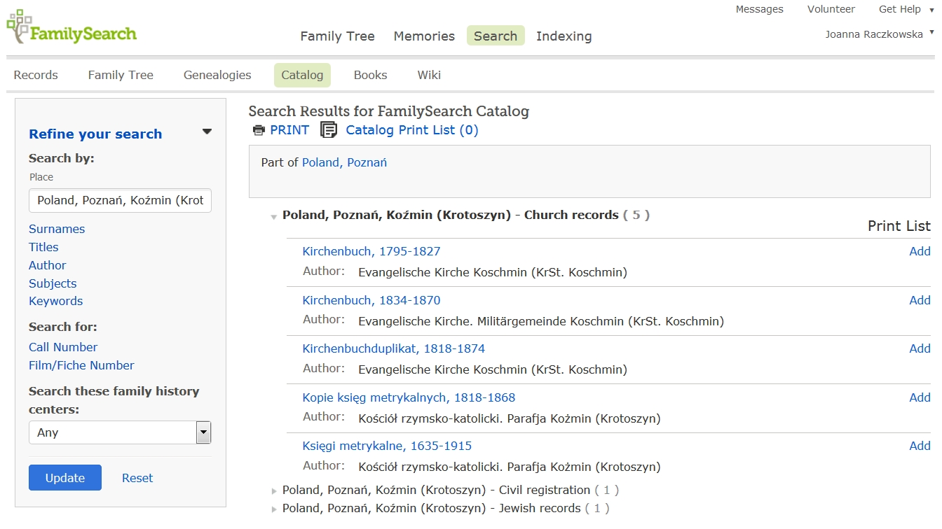Collapse the Church records section
942x529 pixels.
click(x=274, y=217)
